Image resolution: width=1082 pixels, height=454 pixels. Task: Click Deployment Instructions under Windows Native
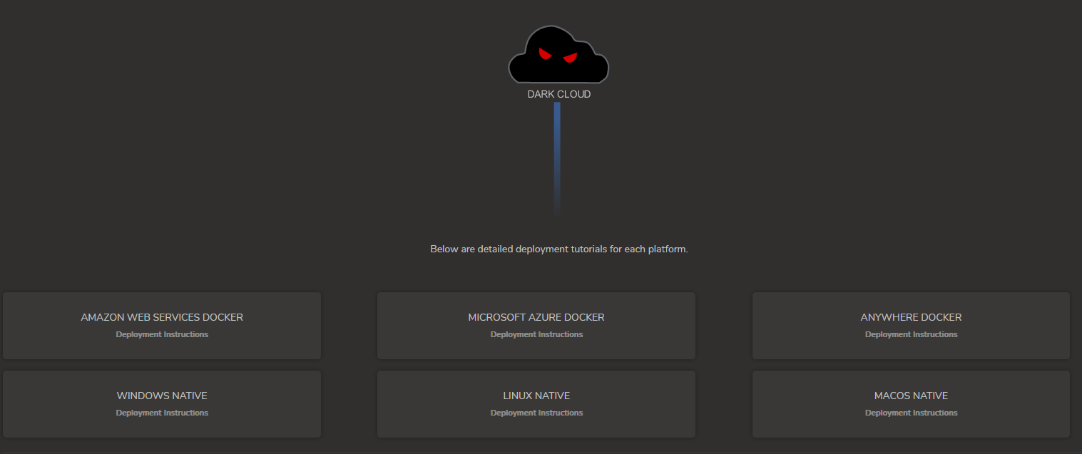point(162,413)
